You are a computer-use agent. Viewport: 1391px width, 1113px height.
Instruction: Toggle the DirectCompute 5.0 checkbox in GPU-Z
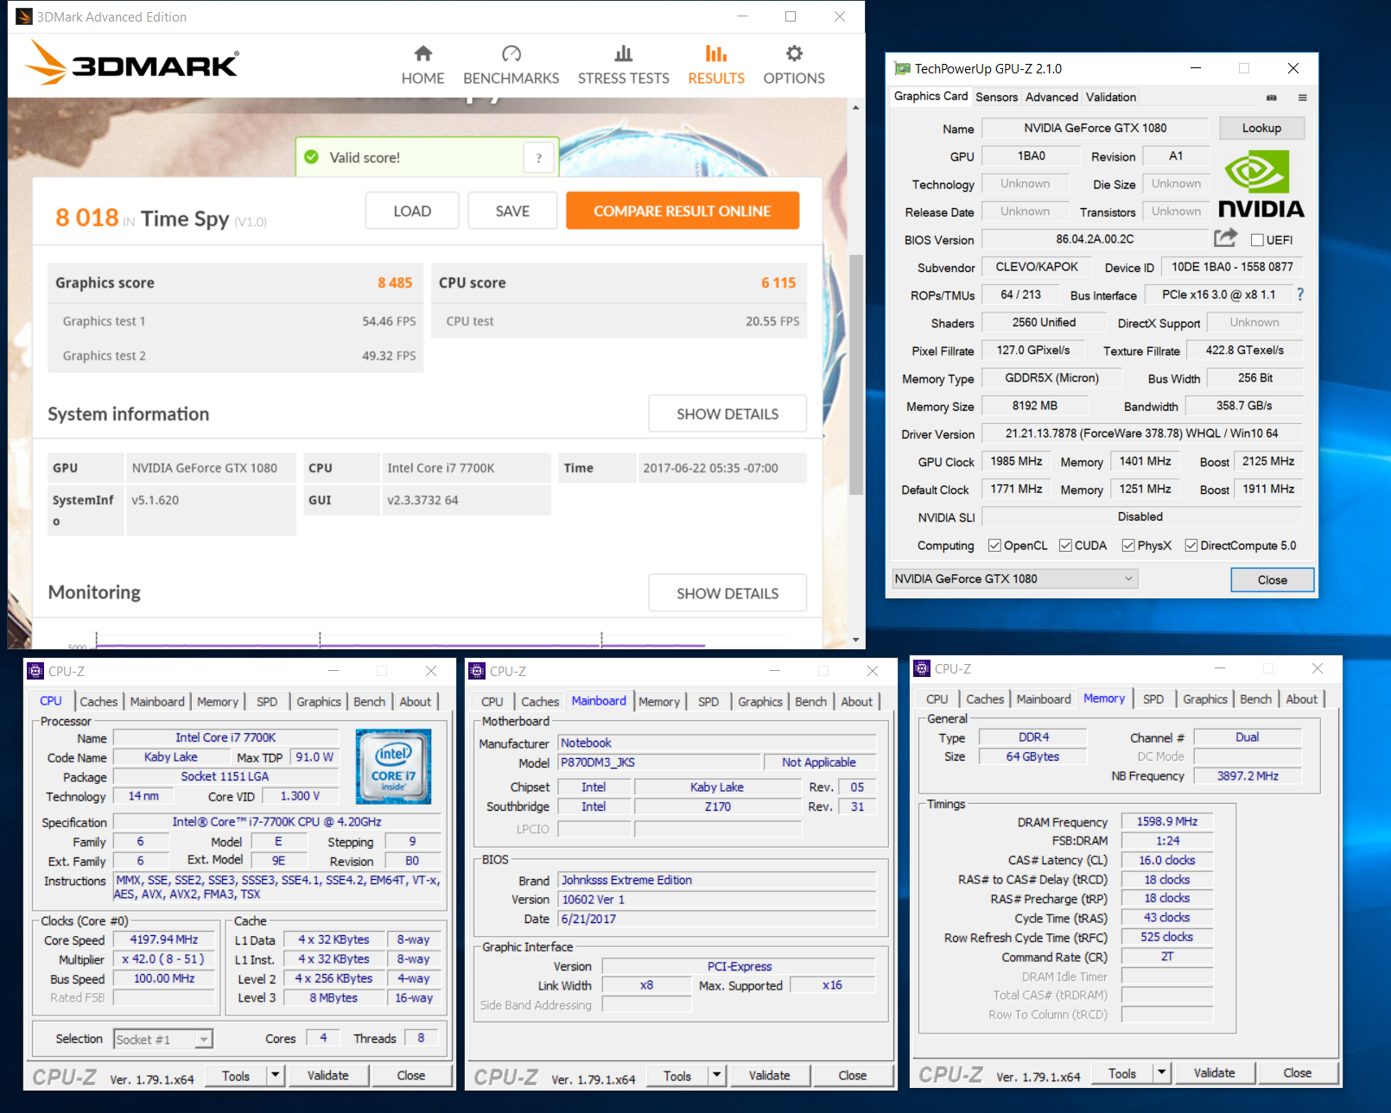pos(1191,546)
